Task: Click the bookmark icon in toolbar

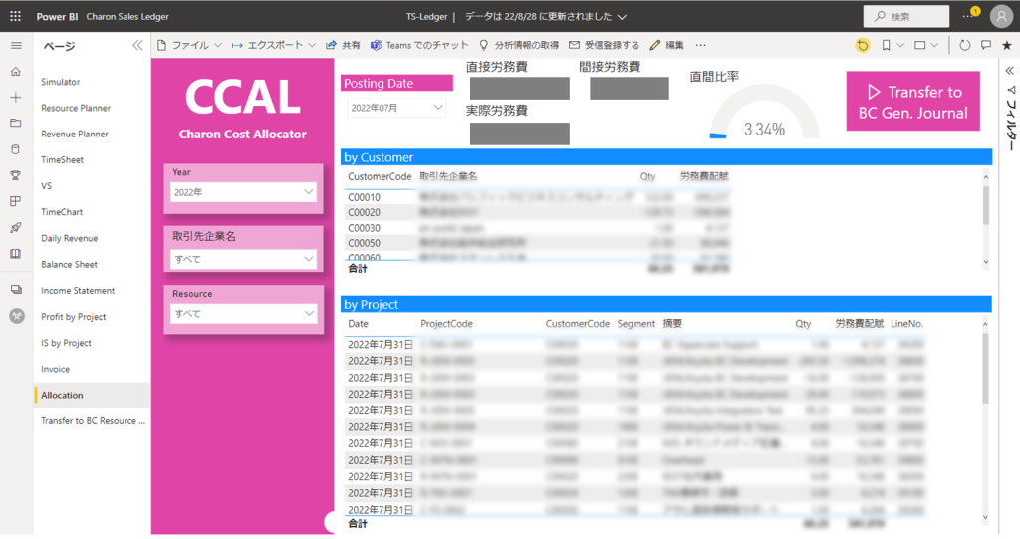Action: 886,45
